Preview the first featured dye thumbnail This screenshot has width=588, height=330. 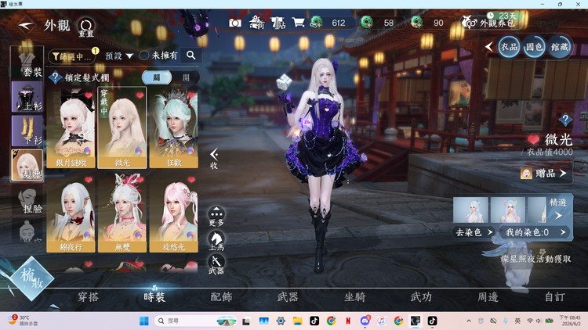tap(471, 210)
